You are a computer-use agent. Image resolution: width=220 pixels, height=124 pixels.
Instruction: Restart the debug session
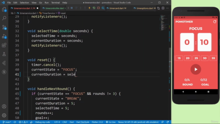pos(94,8)
